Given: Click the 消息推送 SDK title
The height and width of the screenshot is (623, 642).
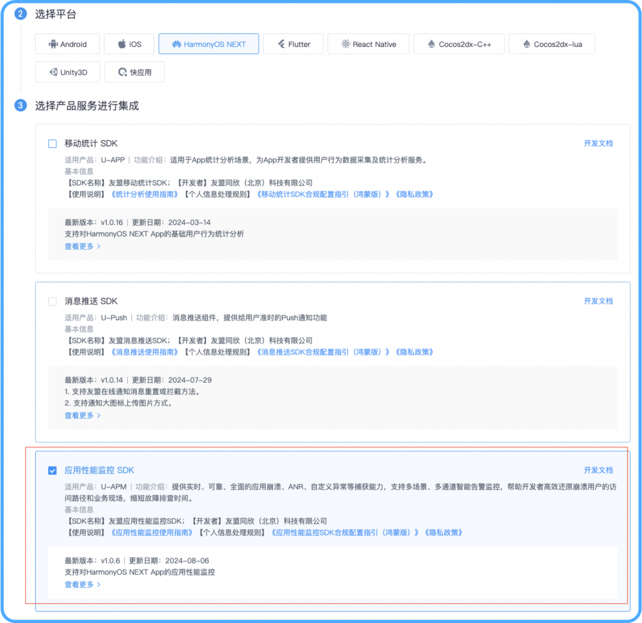Looking at the screenshot, I should click(x=91, y=301).
